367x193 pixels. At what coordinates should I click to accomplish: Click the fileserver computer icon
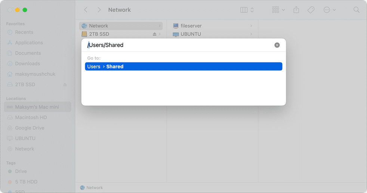[x=176, y=26]
